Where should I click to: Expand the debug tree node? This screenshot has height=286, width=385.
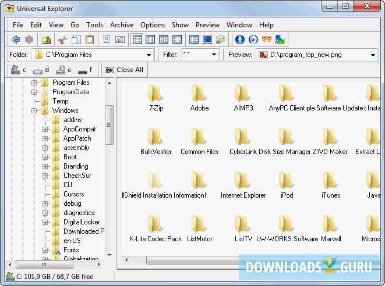pyautogui.click(x=45, y=203)
